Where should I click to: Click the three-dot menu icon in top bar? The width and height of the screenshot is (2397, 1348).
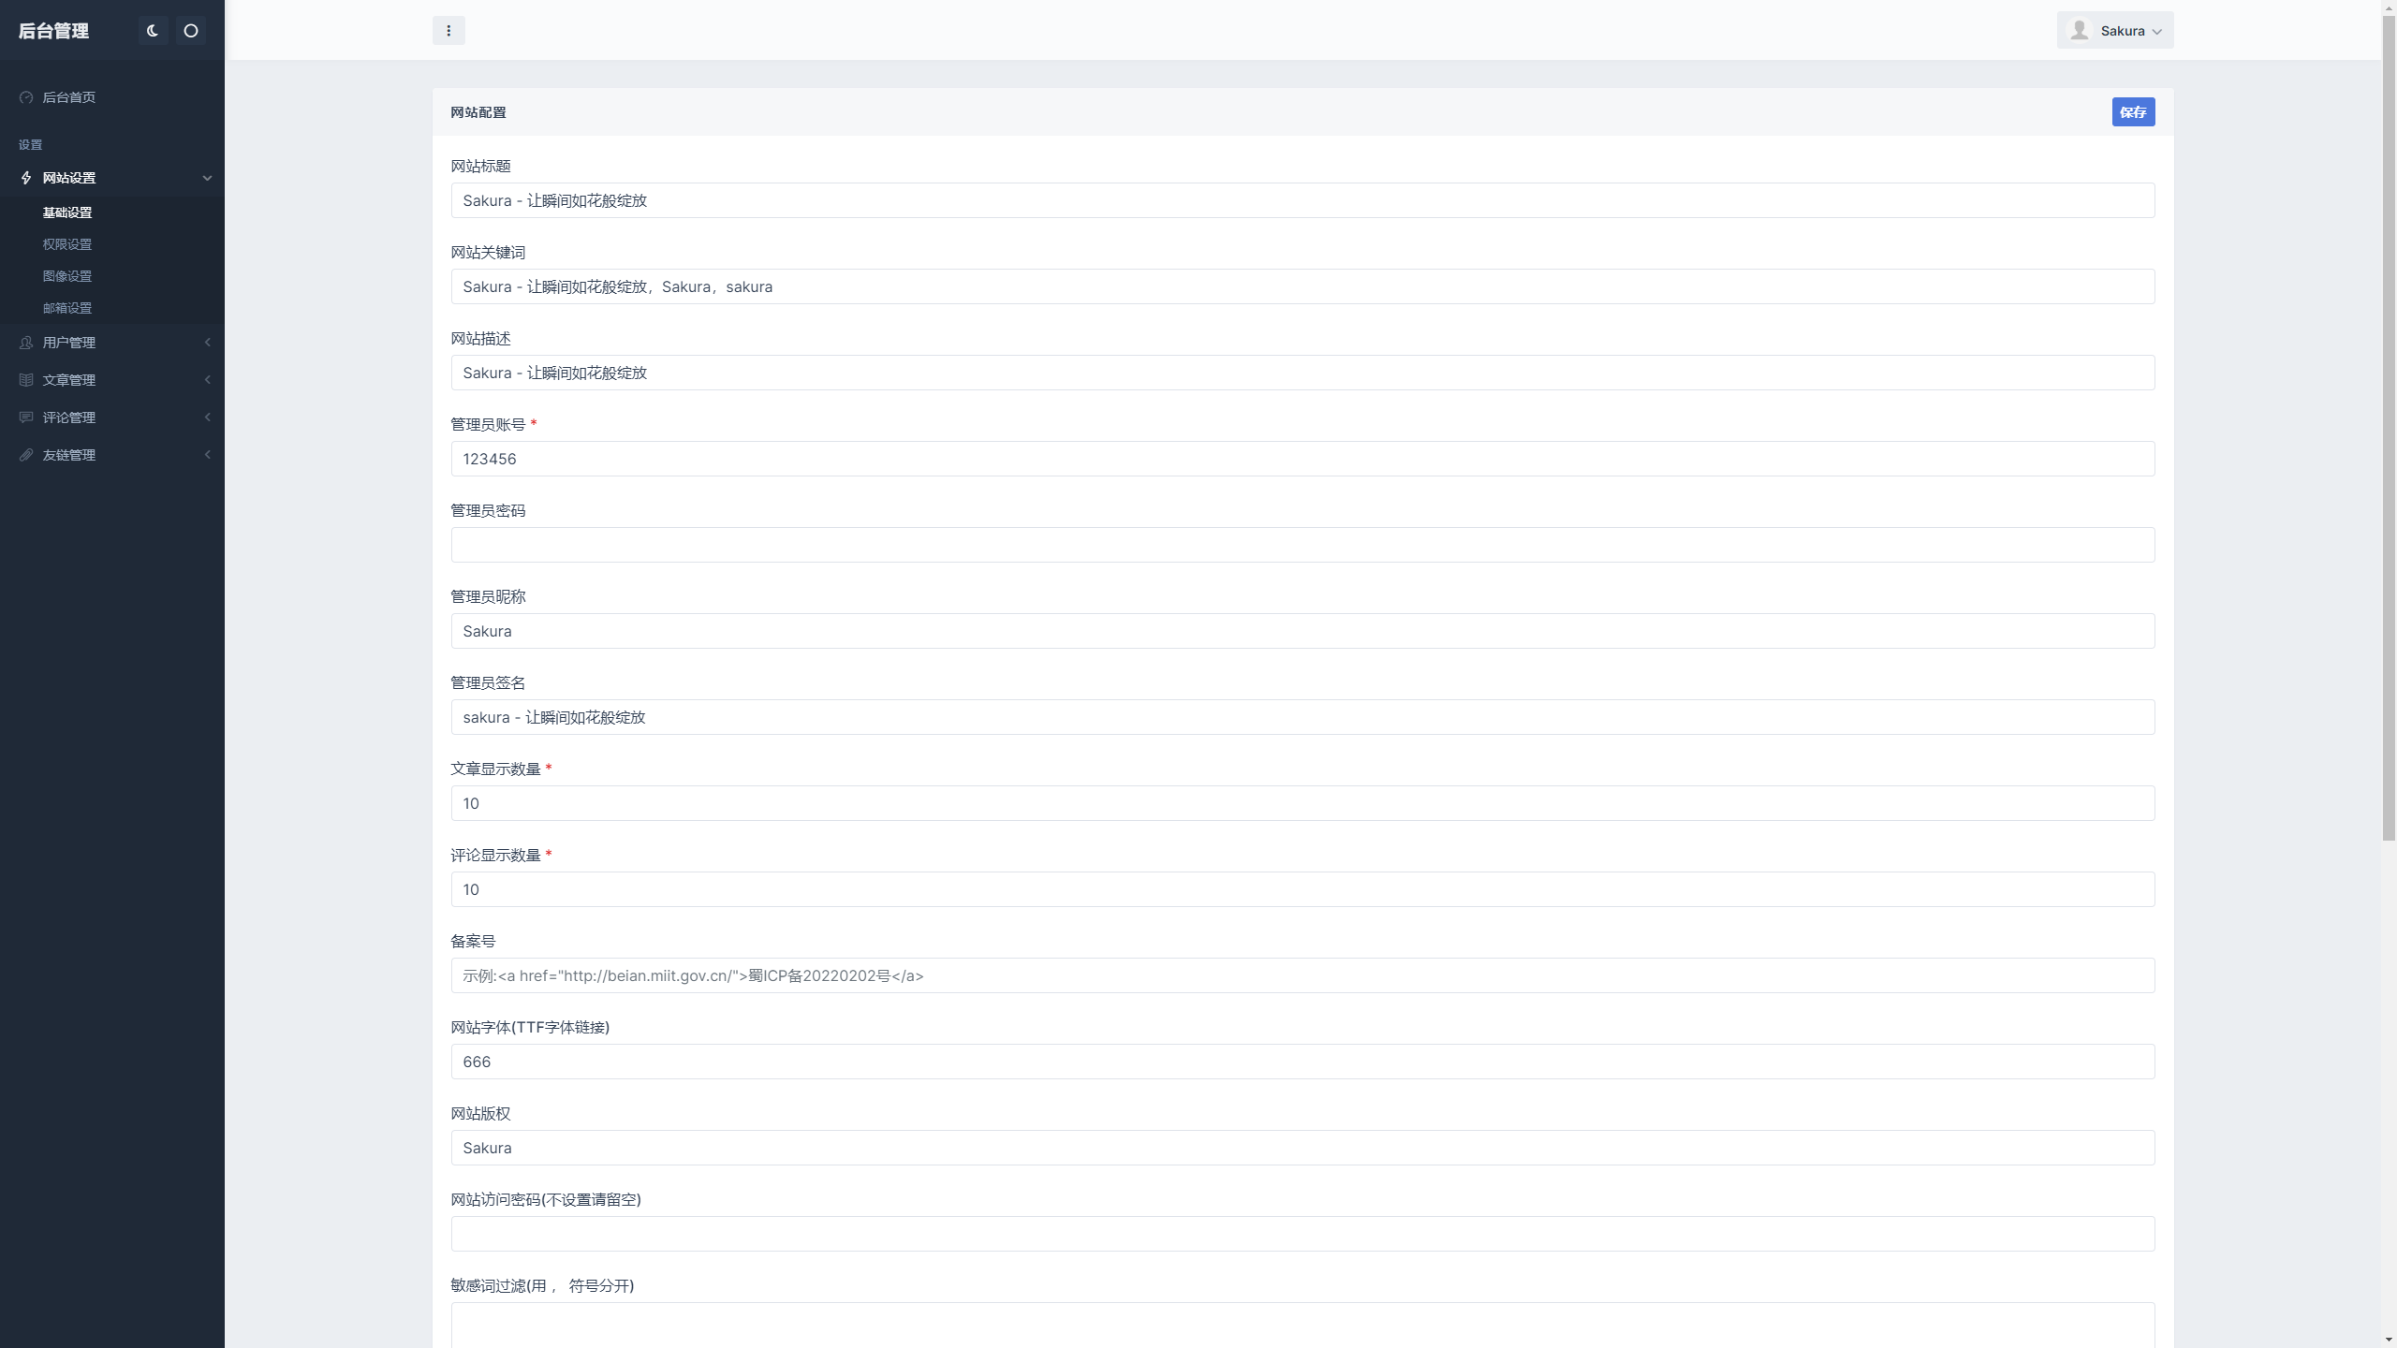pos(449,31)
